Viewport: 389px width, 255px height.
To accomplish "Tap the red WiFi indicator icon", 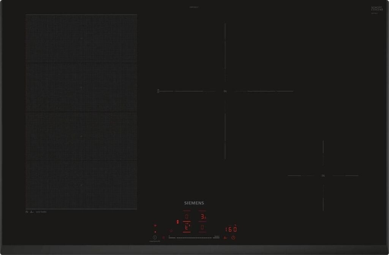I will point(155,226).
